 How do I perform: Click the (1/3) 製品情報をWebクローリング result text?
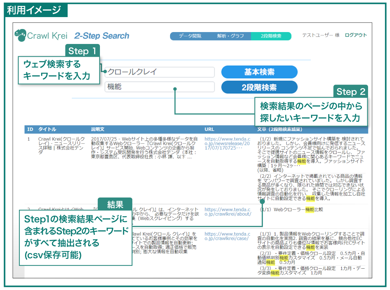tap(311, 241)
